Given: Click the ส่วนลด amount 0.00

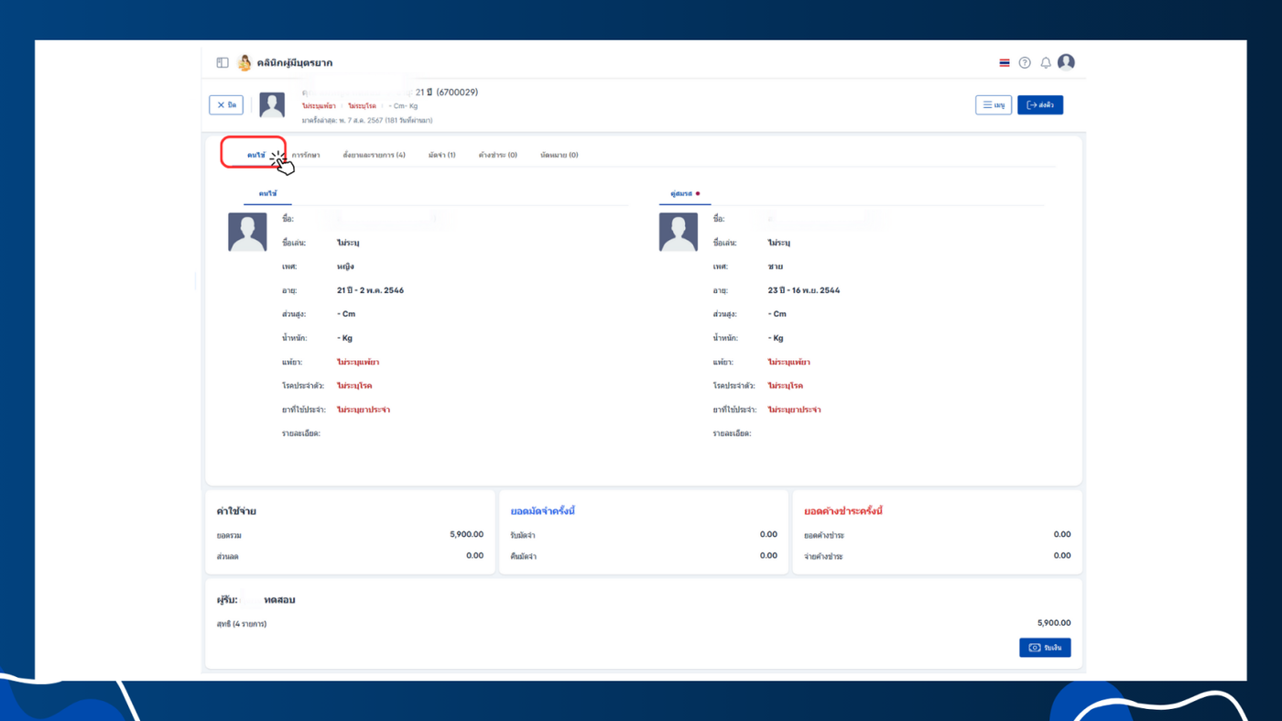Looking at the screenshot, I should [x=475, y=556].
